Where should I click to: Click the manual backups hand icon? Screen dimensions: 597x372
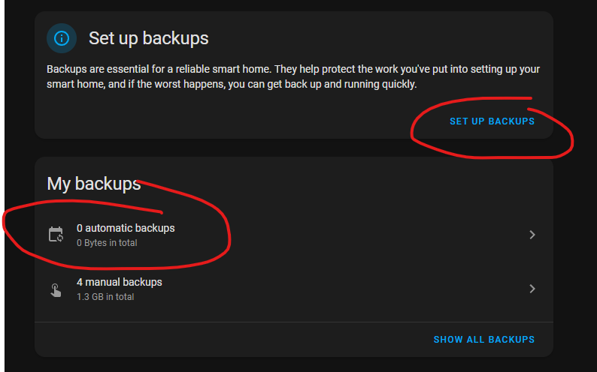pos(56,290)
